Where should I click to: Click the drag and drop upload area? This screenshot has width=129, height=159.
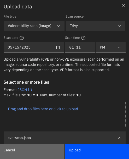tap(64, 115)
